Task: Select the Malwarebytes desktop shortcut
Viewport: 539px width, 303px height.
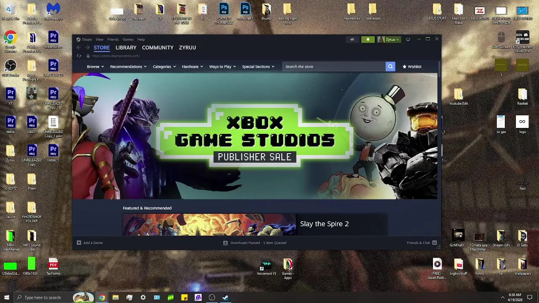Action: (x=53, y=12)
